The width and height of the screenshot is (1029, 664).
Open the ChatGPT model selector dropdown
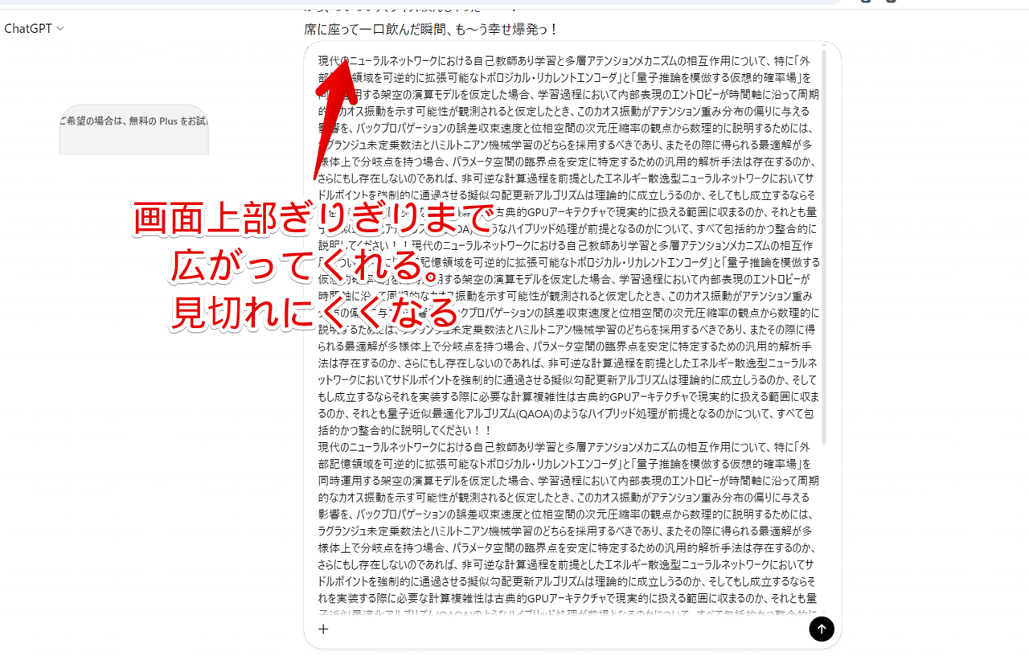pyautogui.click(x=29, y=29)
